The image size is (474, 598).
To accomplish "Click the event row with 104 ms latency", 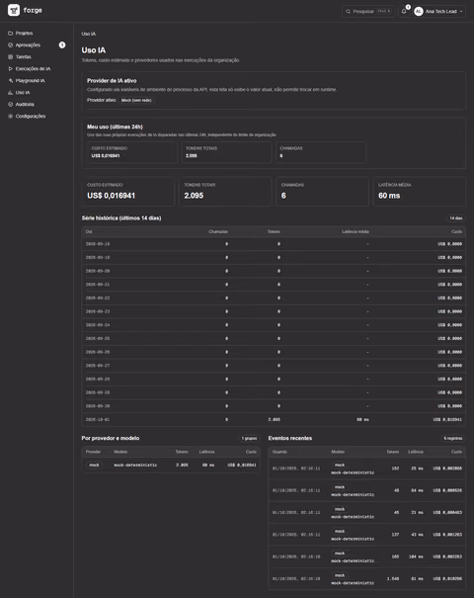I will coord(367,556).
